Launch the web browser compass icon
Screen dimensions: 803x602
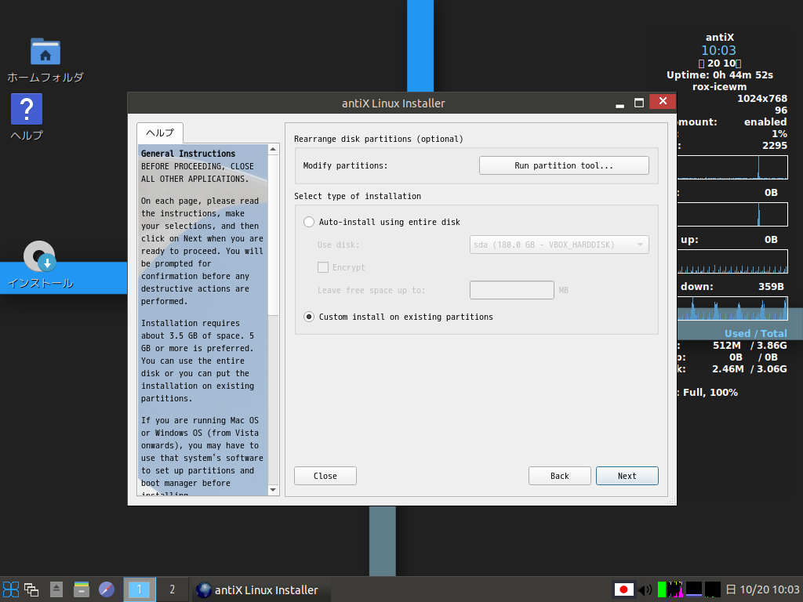click(x=107, y=589)
